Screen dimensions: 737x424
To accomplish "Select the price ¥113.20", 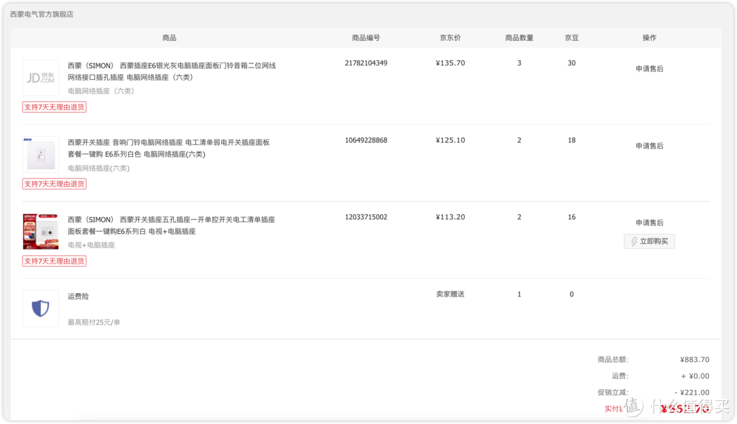I will tap(450, 217).
